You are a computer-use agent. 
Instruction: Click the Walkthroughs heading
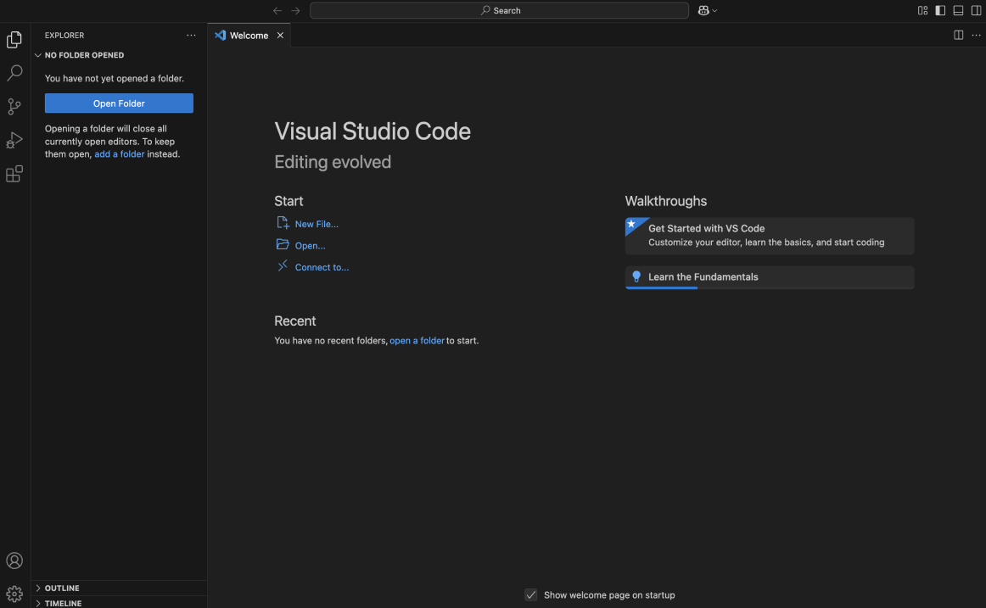pos(666,201)
